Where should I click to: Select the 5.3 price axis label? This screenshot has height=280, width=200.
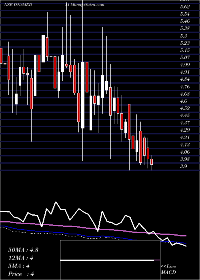[183, 36]
